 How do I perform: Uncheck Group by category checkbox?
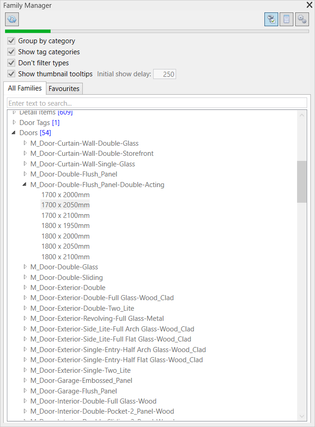point(11,41)
